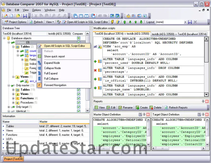Open the File menu
The image size is (211, 163).
(x=9, y=10)
